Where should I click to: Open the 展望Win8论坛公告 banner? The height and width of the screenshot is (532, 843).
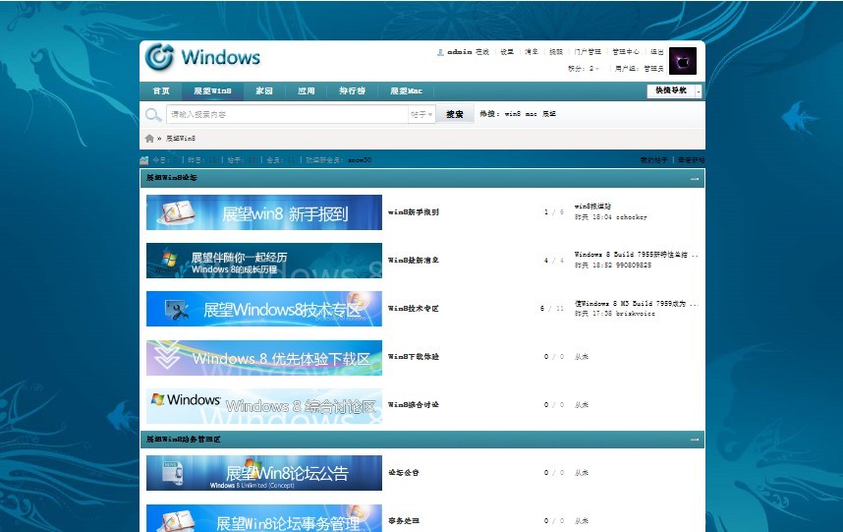pyautogui.click(x=264, y=473)
